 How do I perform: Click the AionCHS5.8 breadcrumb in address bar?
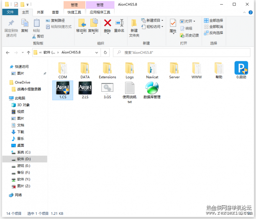(x=71, y=52)
